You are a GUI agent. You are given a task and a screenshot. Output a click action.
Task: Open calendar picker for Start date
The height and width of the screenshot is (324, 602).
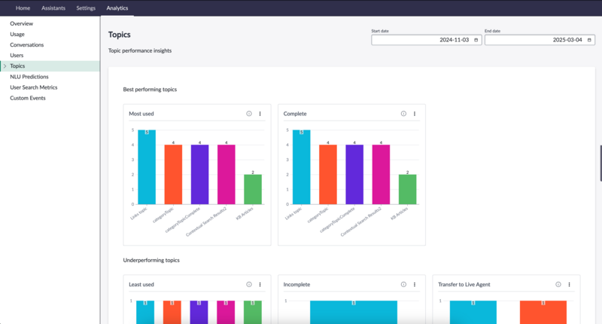(476, 40)
